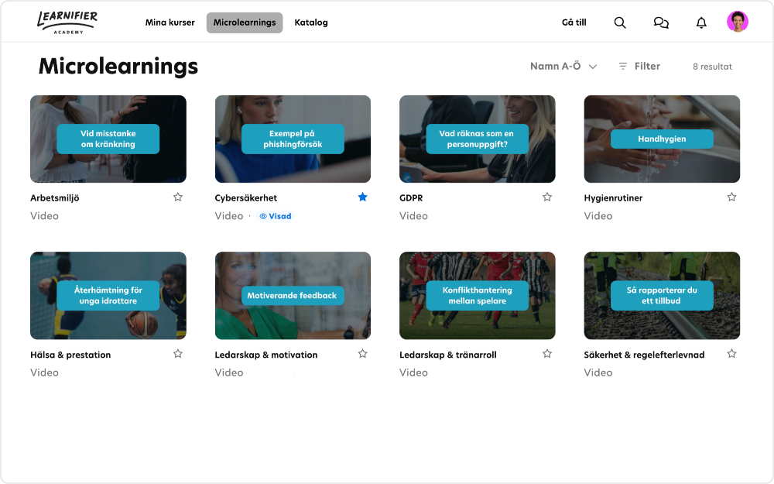This screenshot has height=484, width=774.
Task: Unfavorite the Cybersäkerhet blue star
Action: pos(362,197)
